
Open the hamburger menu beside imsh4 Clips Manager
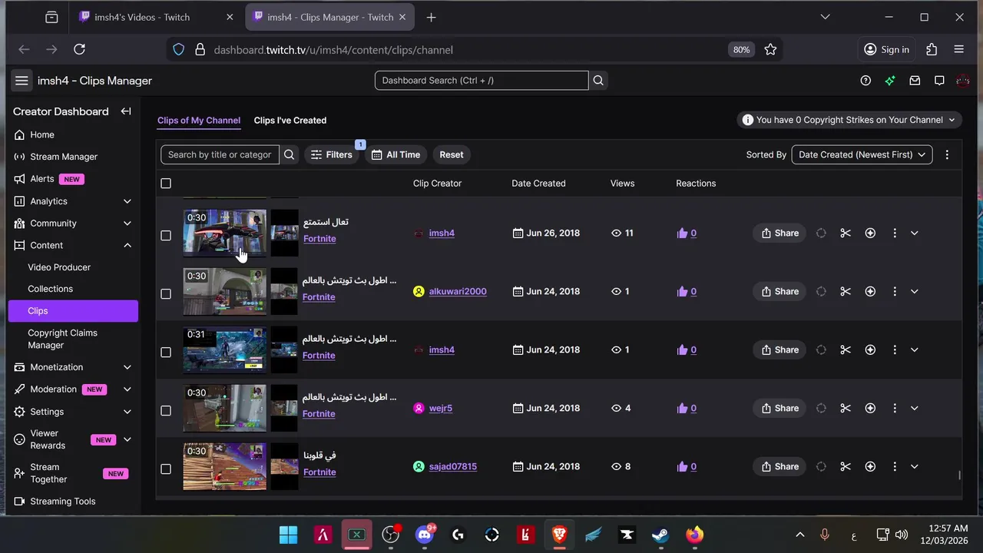click(22, 81)
